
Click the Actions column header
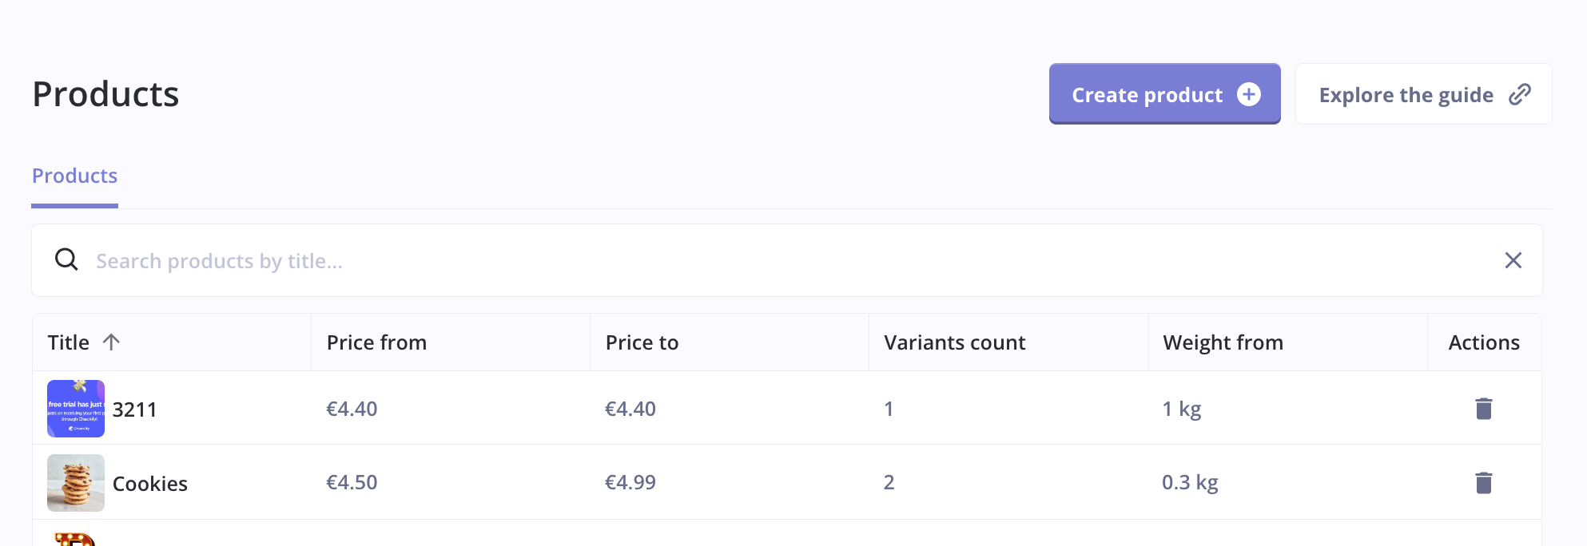[1484, 342]
